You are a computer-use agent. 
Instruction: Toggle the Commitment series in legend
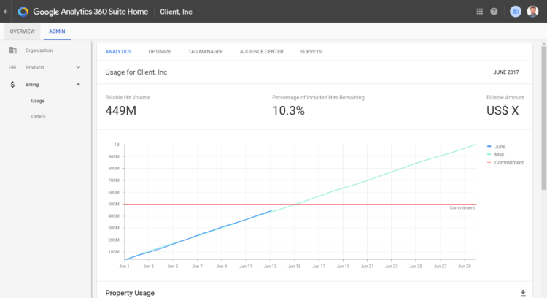pyautogui.click(x=505, y=163)
